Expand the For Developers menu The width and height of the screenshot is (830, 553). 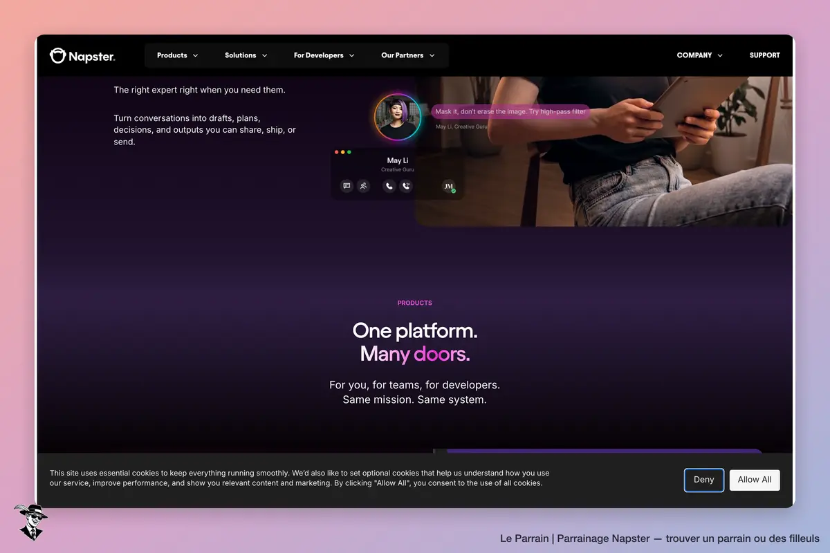(324, 55)
